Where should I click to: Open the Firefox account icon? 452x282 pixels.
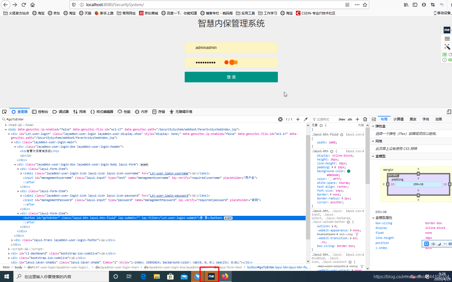[x=424, y=5]
